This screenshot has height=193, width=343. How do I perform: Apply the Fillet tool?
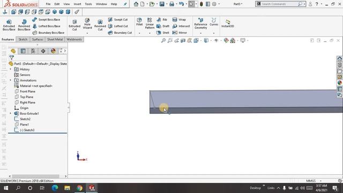(139, 22)
